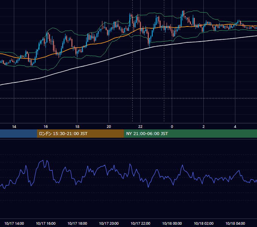Select the ロンドン 15:30-21:00 JST session bar
Screen dimensions: 257x227
coord(80,134)
